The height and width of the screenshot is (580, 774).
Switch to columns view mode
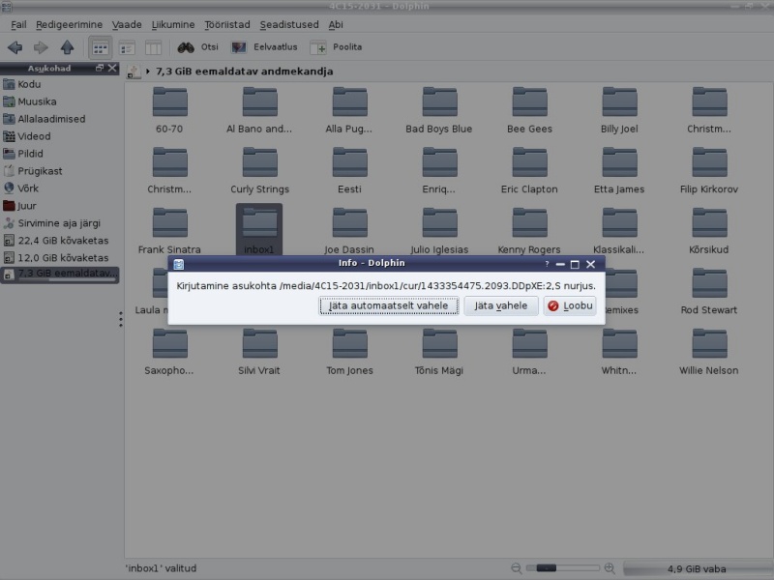pyautogui.click(x=153, y=47)
